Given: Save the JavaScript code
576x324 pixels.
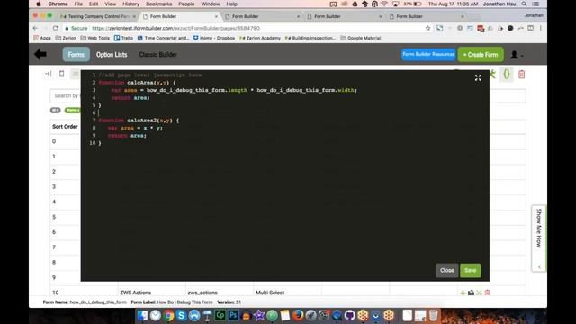Looking at the screenshot, I should tap(470, 270).
